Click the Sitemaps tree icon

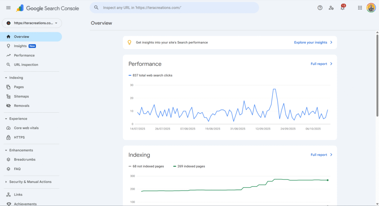pyautogui.click(x=9, y=96)
